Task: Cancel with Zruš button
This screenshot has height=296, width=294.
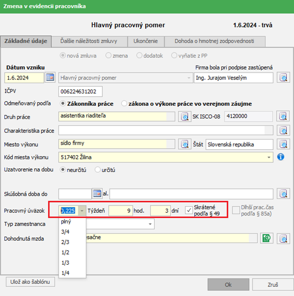Action: pyautogui.click(x=273, y=285)
